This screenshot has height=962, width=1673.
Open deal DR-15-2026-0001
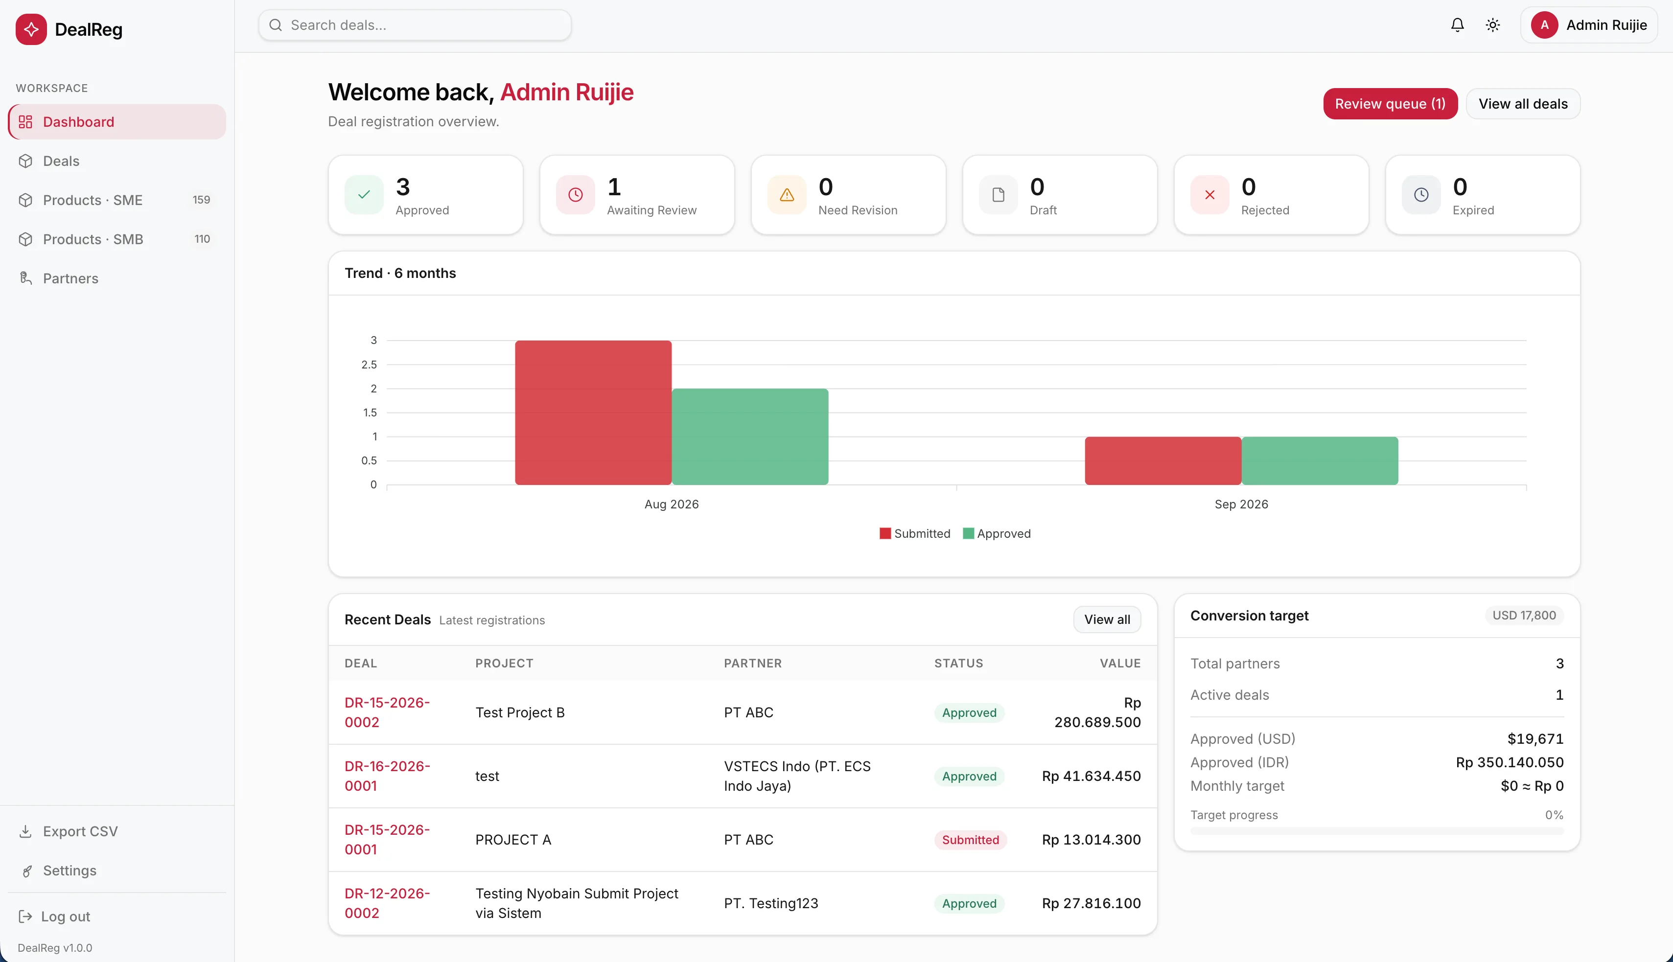coord(387,839)
